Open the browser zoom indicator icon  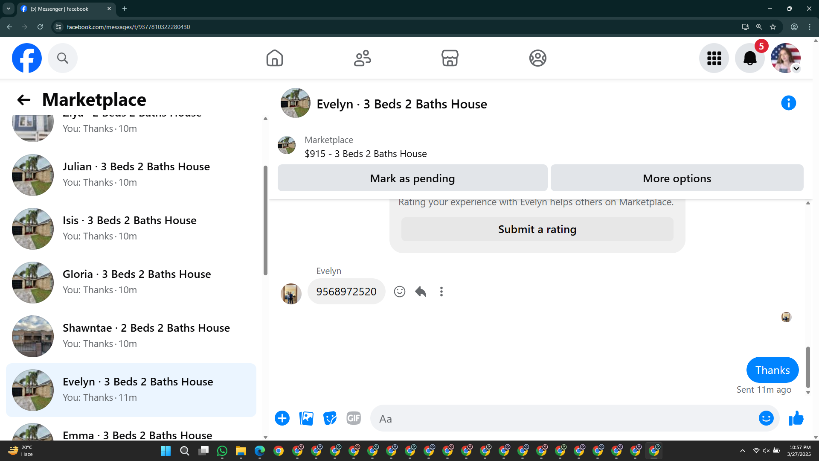point(759,27)
